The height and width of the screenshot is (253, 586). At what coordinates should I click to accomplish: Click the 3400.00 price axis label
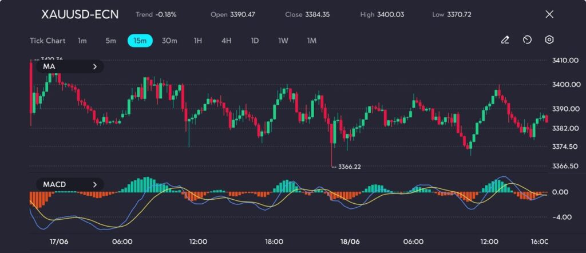pyautogui.click(x=563, y=85)
